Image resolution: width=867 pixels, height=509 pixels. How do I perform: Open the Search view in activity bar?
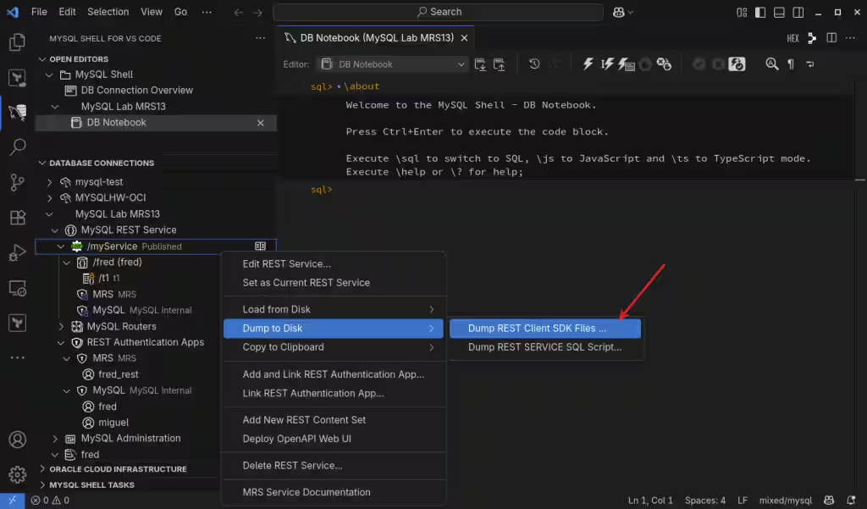(x=17, y=147)
